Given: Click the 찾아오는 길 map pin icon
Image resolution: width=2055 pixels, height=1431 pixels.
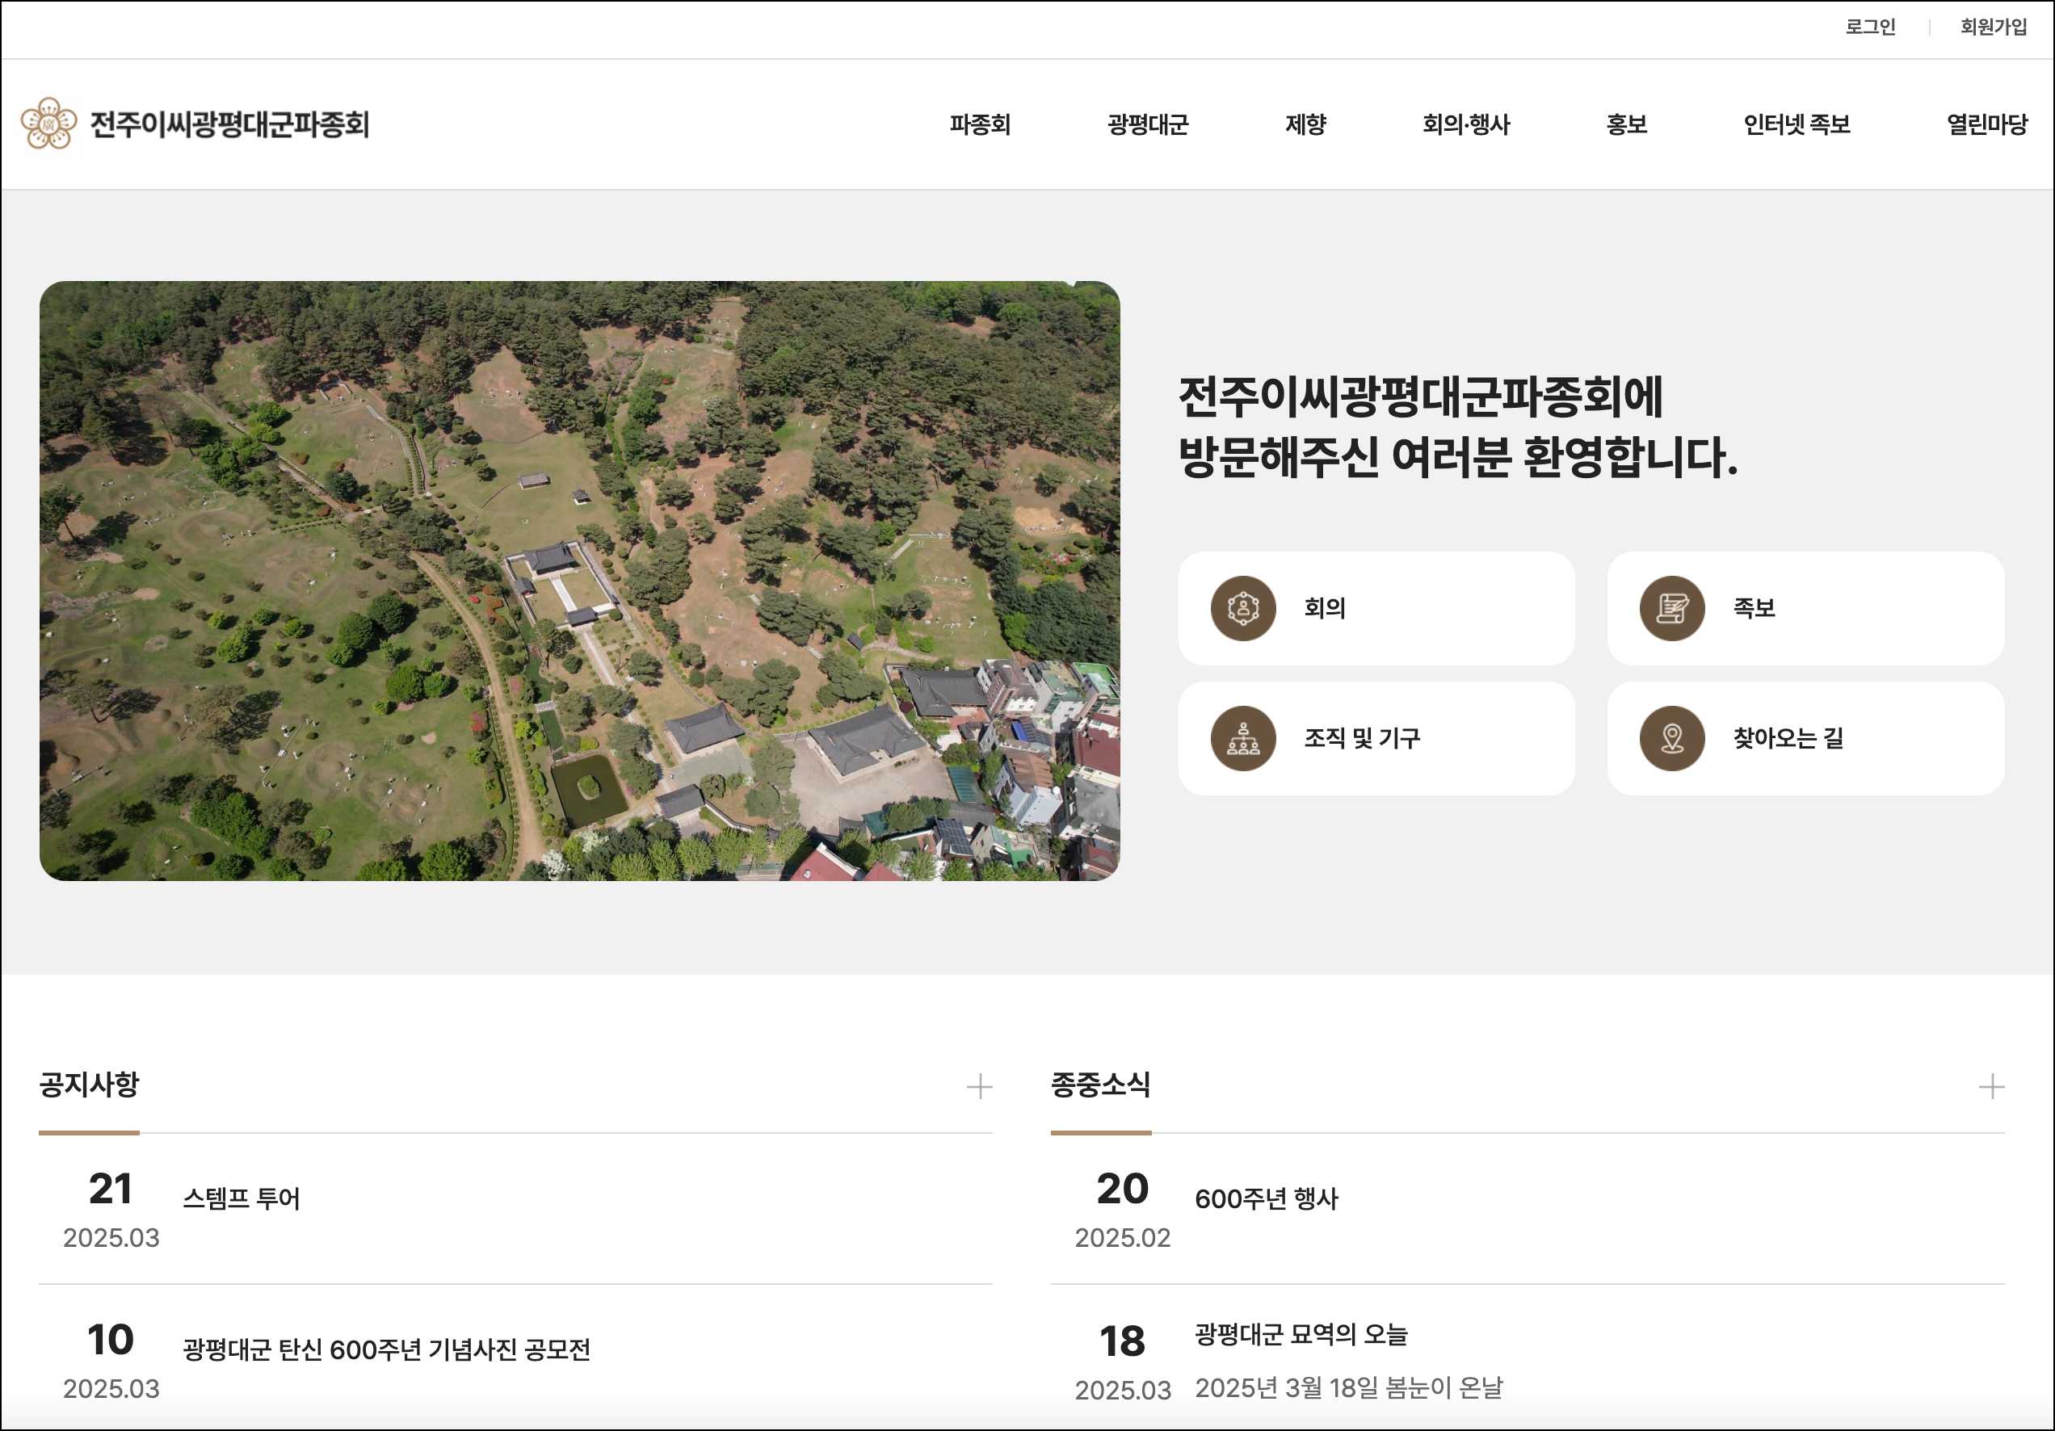Looking at the screenshot, I should click(x=1671, y=738).
